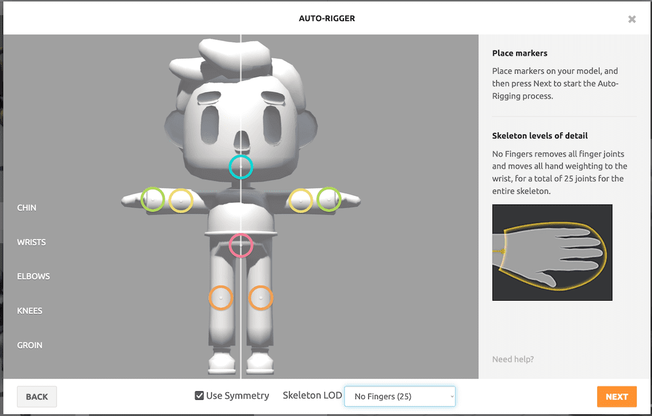The image size is (652, 416).
Task: Select the pink groin marker
Action: tap(241, 246)
